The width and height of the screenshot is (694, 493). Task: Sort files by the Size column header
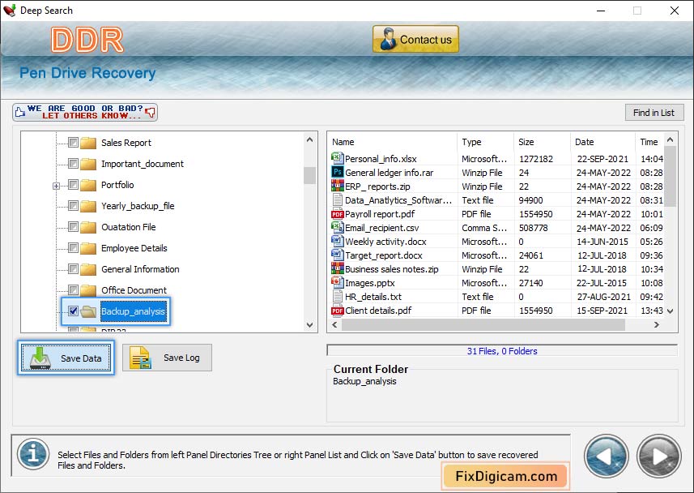click(x=542, y=142)
